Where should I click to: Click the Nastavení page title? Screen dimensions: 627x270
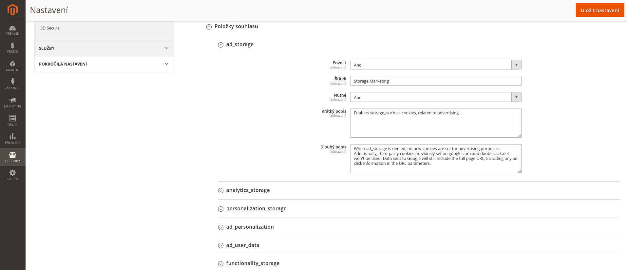(49, 10)
